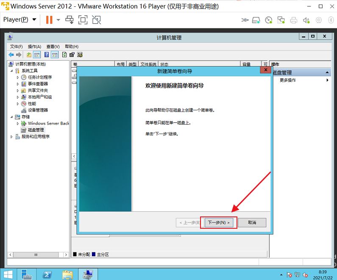Viewport: 337px width, 280px height.
Task: Collapse the 系统工具 tree node
Action: pos(11,71)
